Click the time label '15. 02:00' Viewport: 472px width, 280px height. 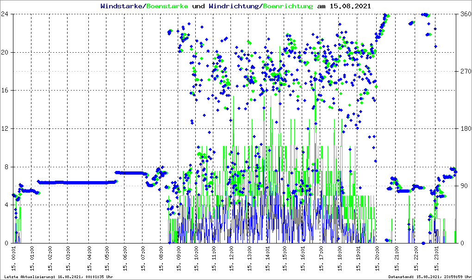click(x=50, y=258)
